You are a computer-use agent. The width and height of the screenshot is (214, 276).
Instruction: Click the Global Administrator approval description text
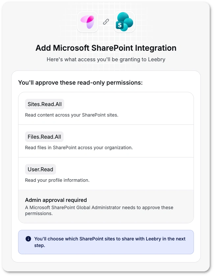point(99,210)
